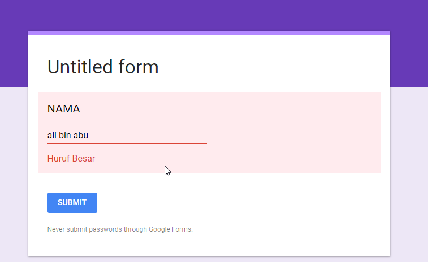Image resolution: width=428 pixels, height=265 pixels.
Task: Click the pink error area right of the name field
Action: tap(294, 136)
